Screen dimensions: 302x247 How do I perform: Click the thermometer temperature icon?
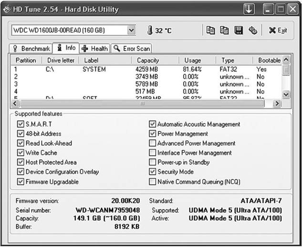[x=150, y=31]
